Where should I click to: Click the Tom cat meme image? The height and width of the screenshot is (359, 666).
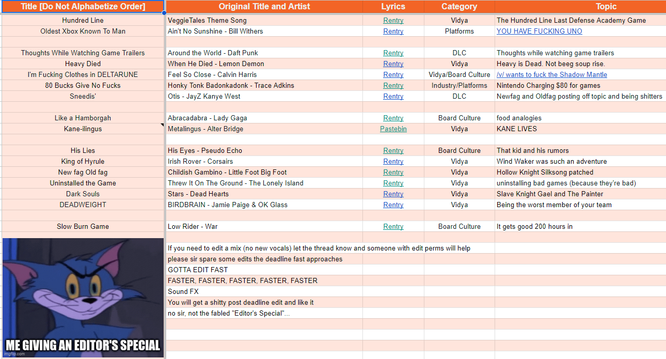83,298
